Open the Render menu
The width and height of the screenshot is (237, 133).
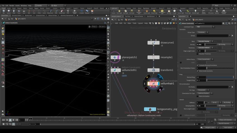(x=12, y=6)
